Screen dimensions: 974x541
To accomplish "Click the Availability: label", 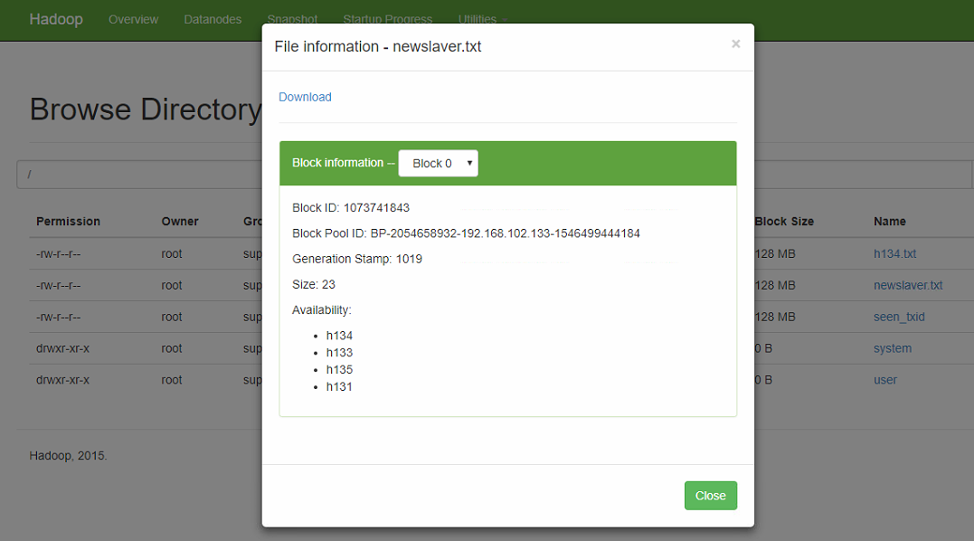I will click(322, 310).
